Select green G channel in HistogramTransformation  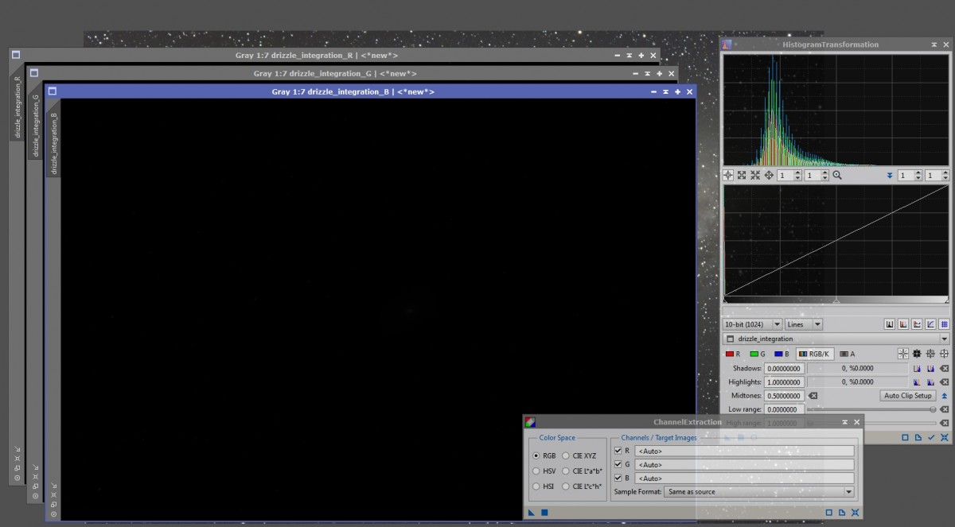pos(757,354)
